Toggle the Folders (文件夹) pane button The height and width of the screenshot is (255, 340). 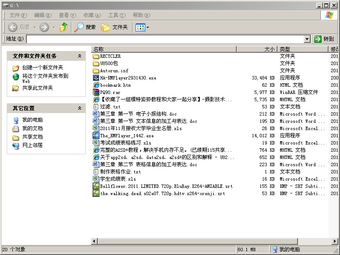point(114,27)
